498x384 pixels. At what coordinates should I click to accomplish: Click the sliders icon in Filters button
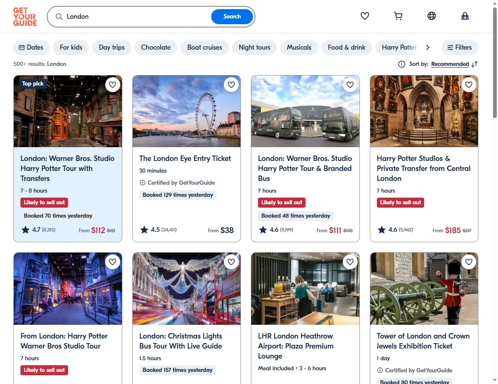450,48
